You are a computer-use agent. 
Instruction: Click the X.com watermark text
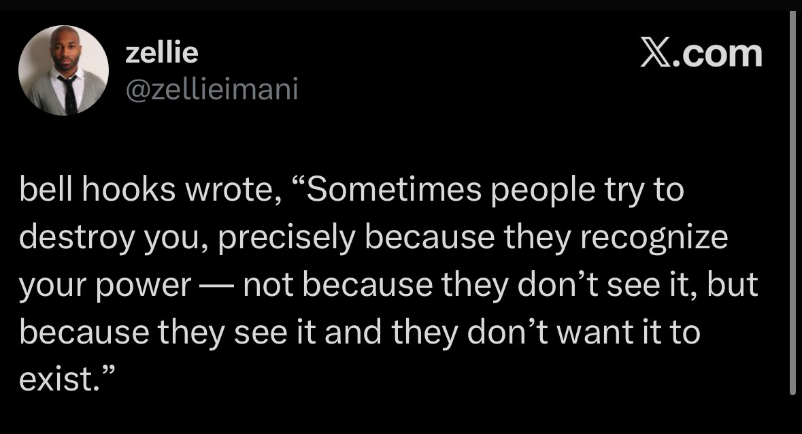pyautogui.click(x=701, y=54)
